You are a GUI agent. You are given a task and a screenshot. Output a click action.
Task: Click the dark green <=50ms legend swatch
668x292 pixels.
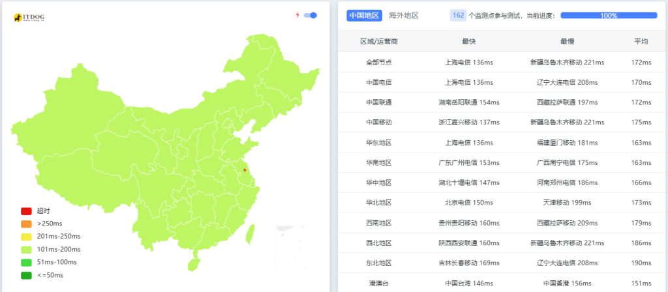coord(26,275)
